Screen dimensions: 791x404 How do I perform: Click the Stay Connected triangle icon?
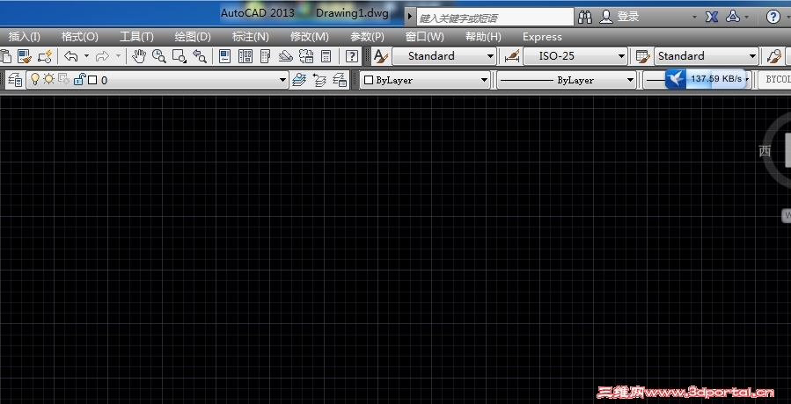pyautogui.click(x=732, y=17)
